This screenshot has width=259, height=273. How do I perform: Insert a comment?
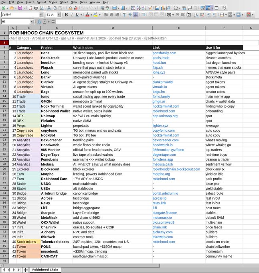click(190, 8)
